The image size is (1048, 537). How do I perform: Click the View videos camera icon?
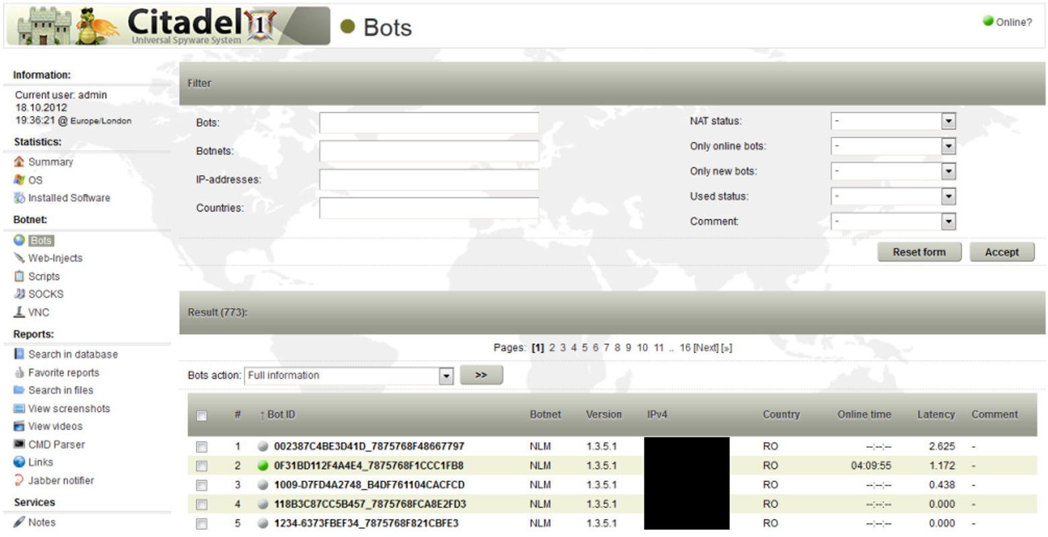(19, 426)
